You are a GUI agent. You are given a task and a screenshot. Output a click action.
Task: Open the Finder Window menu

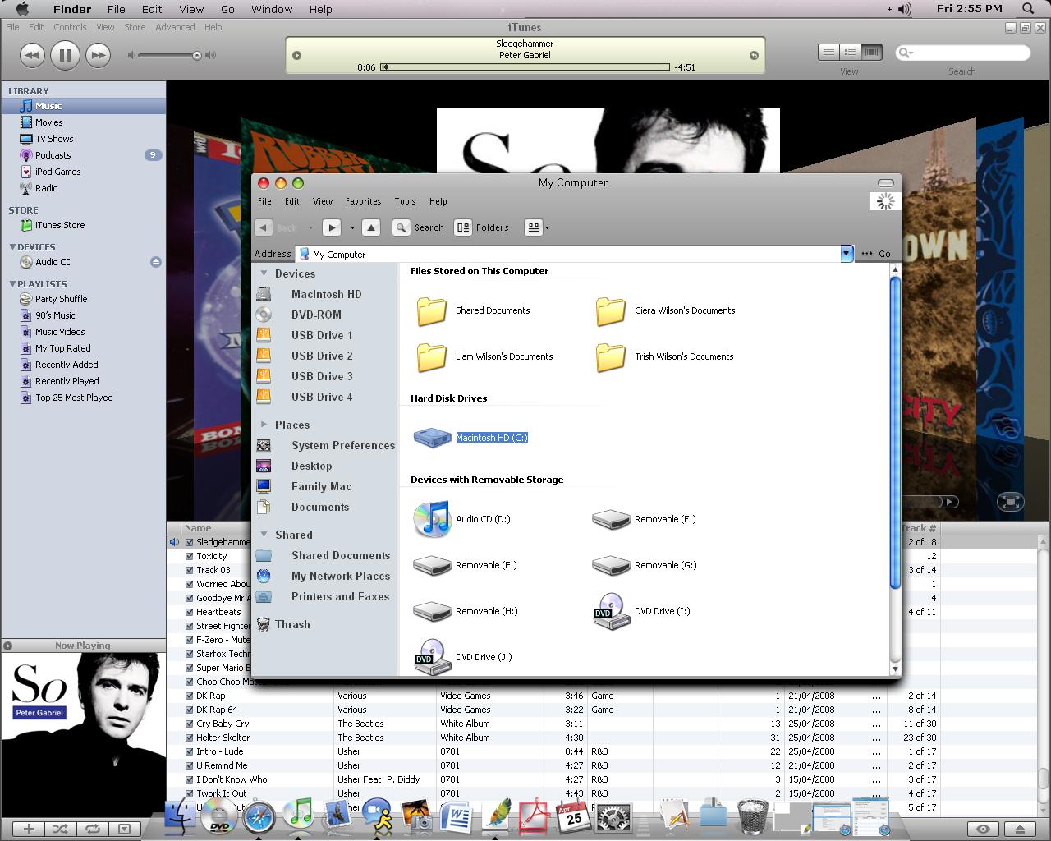(x=272, y=9)
